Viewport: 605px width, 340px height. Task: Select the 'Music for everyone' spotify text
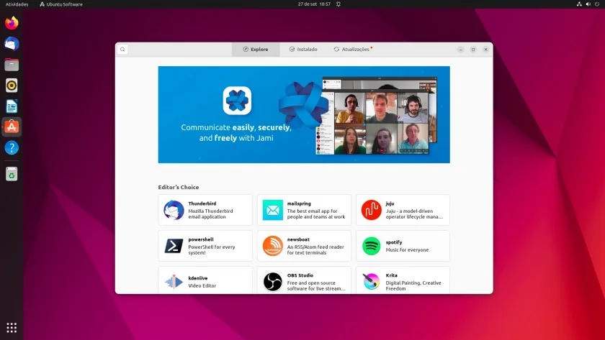point(407,250)
